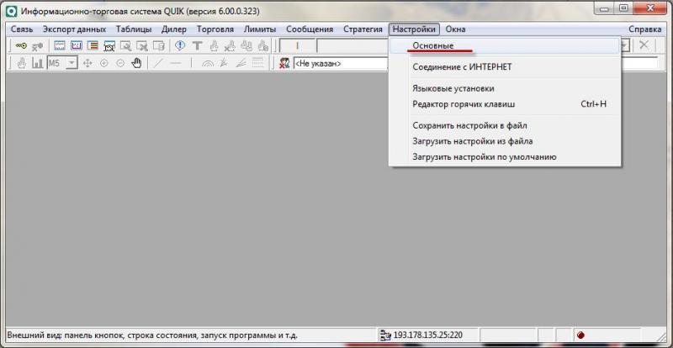Click the blue exclamation message icon
The height and width of the screenshot is (348, 673).
pyautogui.click(x=180, y=45)
